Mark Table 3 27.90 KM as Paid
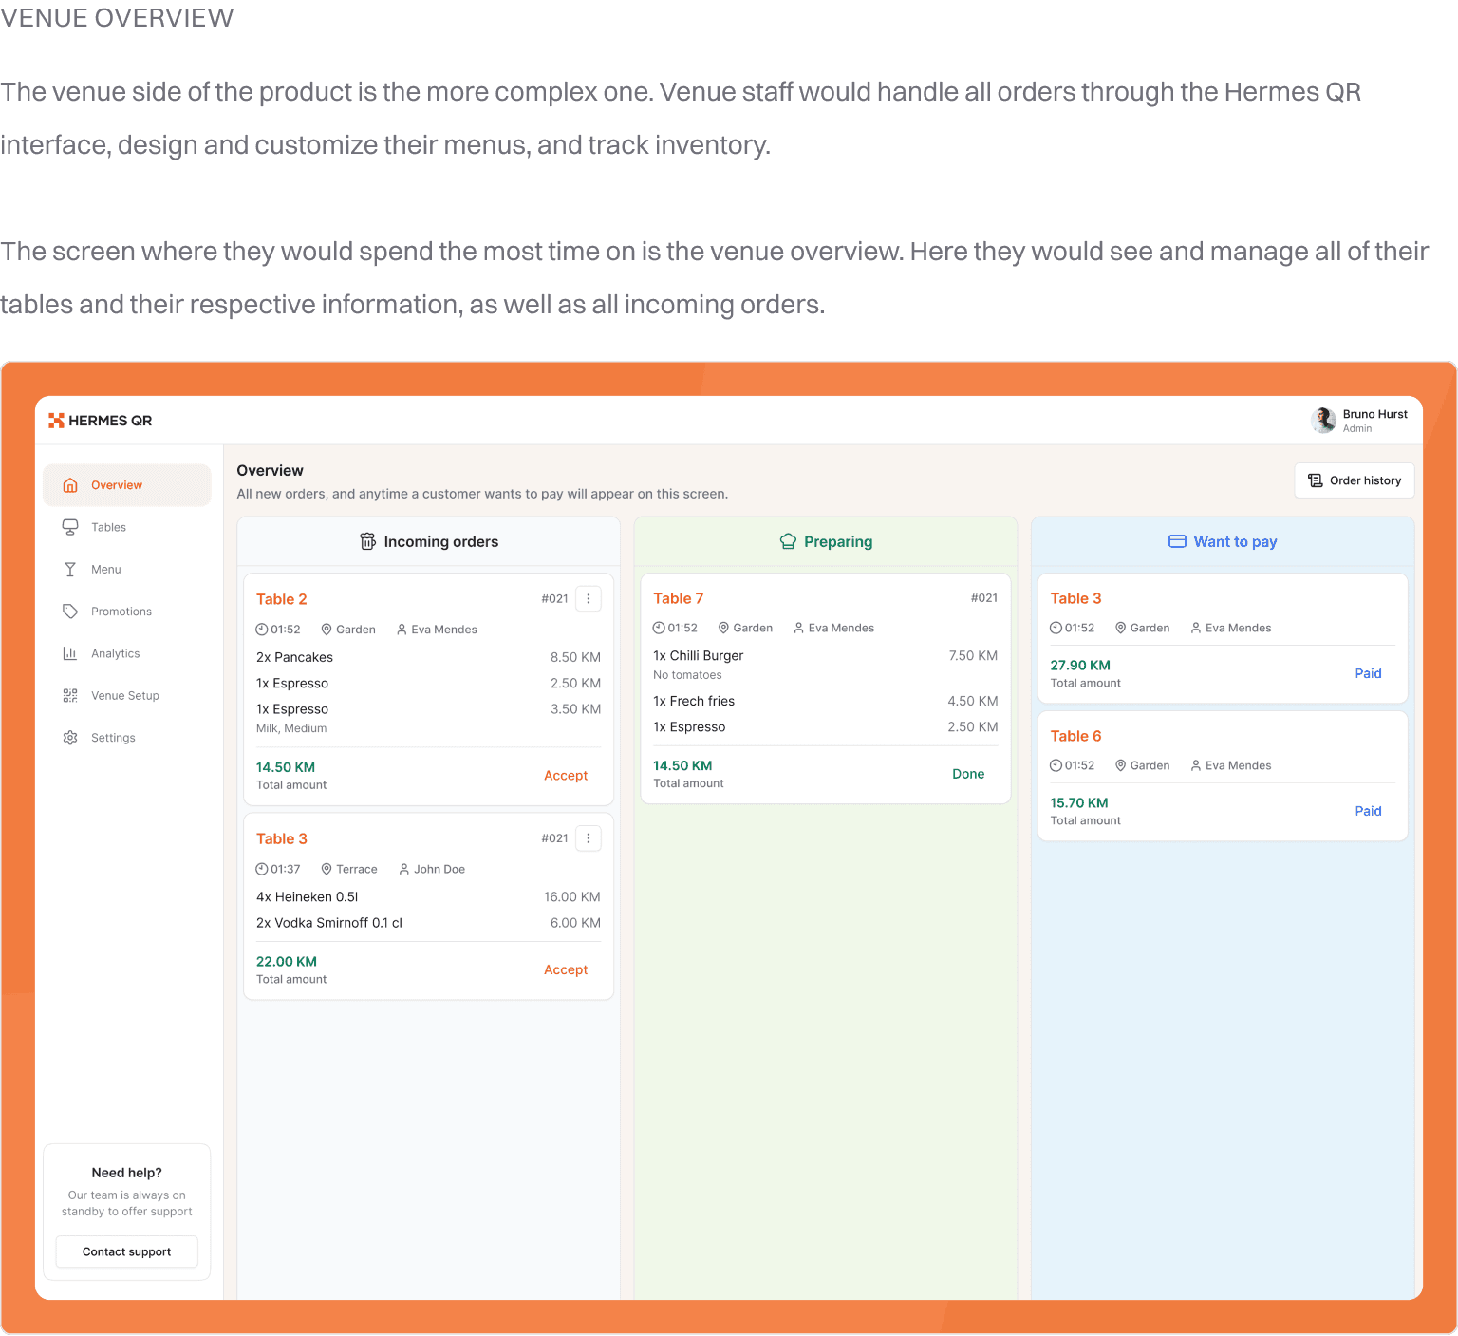The width and height of the screenshot is (1458, 1336). pyautogui.click(x=1368, y=673)
